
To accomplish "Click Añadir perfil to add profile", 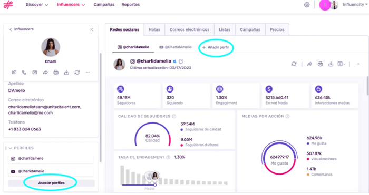I will 216,47.
